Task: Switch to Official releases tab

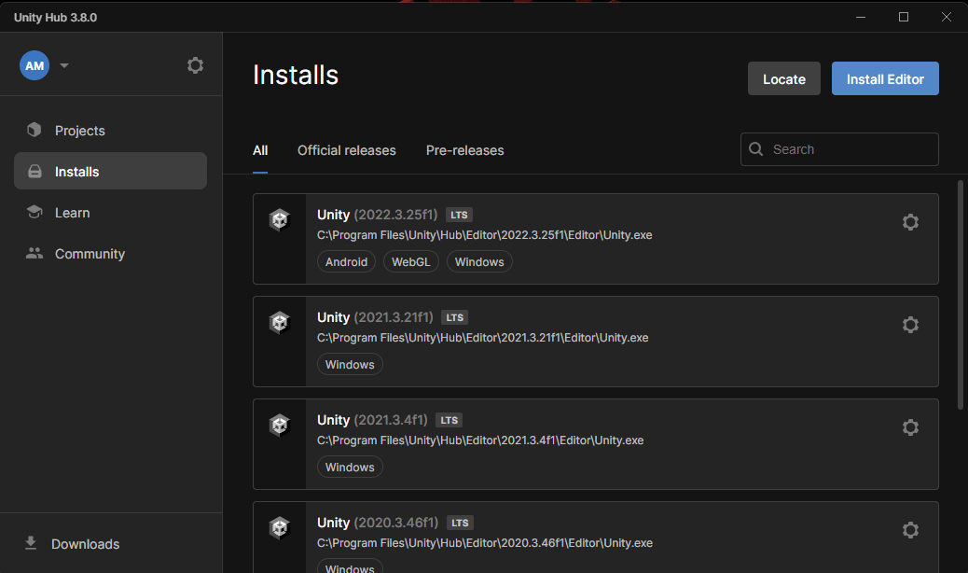Action: (x=346, y=150)
